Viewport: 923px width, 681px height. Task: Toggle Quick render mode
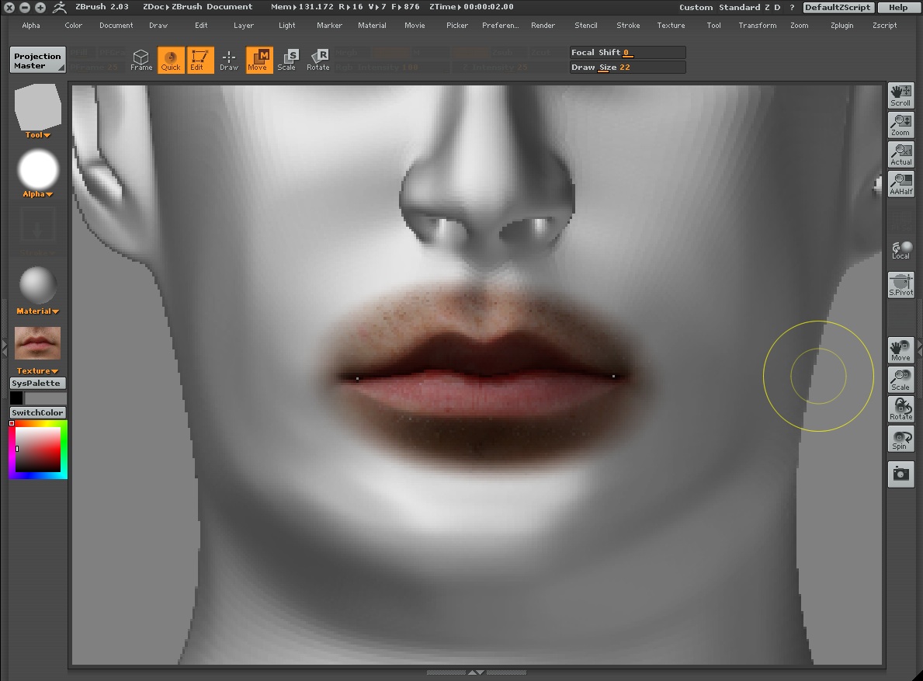171,61
